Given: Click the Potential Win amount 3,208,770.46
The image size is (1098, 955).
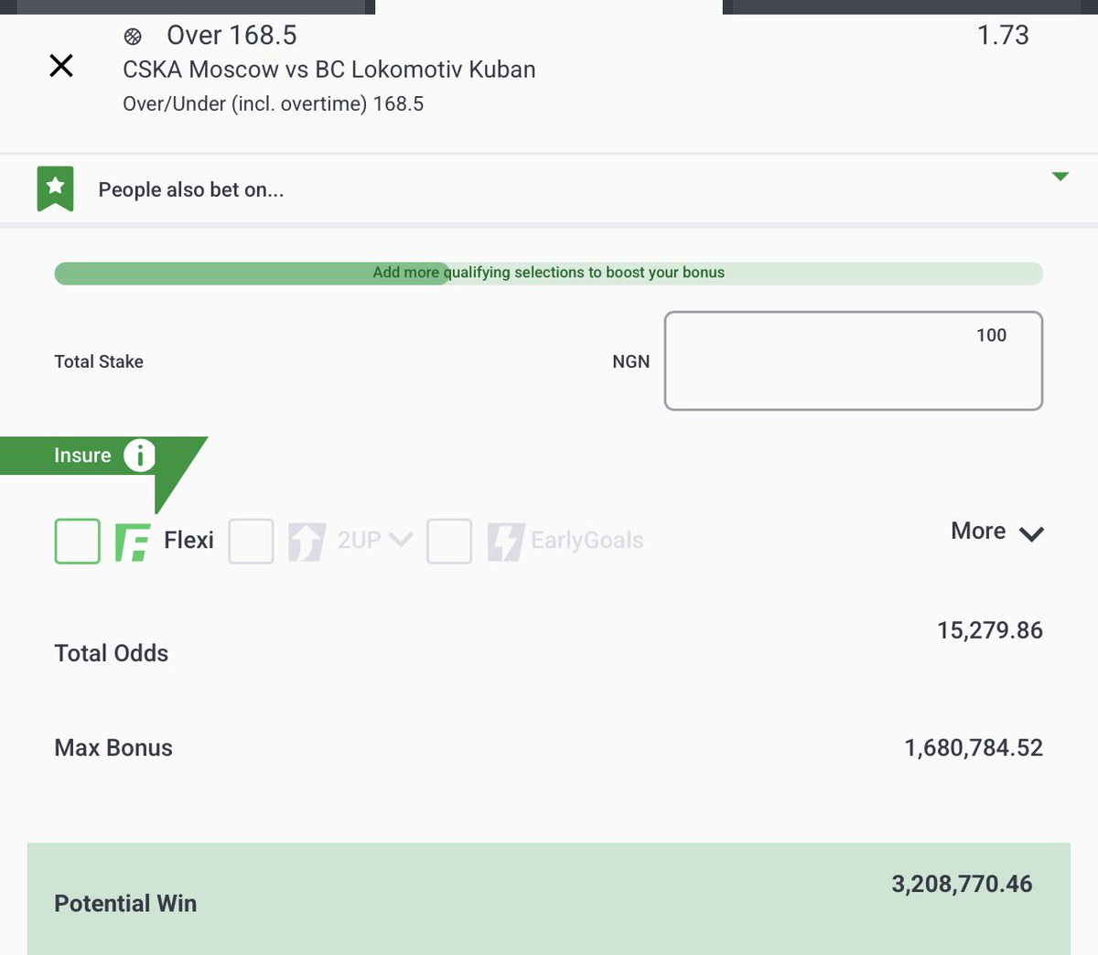Looking at the screenshot, I should coord(962,884).
